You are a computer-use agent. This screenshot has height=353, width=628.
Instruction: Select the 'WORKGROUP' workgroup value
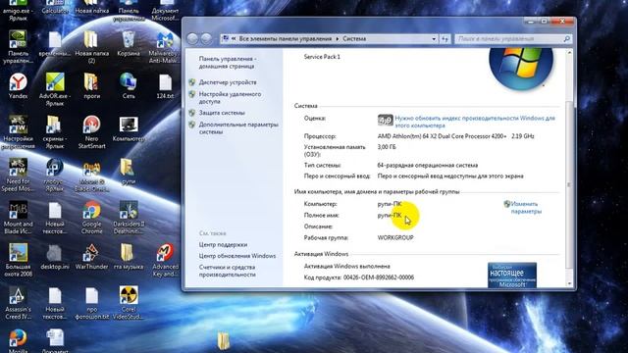coord(395,237)
